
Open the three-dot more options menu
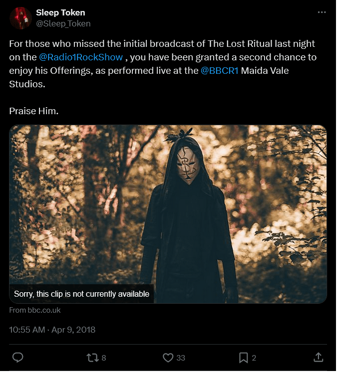click(322, 12)
